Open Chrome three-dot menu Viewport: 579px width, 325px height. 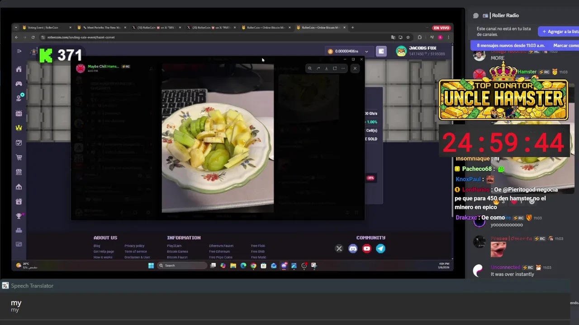coord(448,37)
